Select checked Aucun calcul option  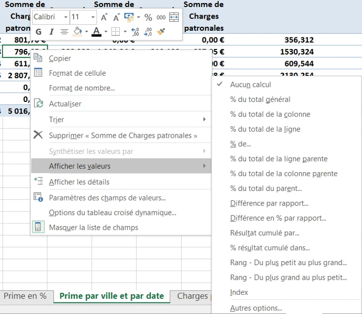(x=287, y=84)
